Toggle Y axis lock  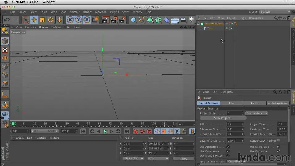(x=78, y=20)
